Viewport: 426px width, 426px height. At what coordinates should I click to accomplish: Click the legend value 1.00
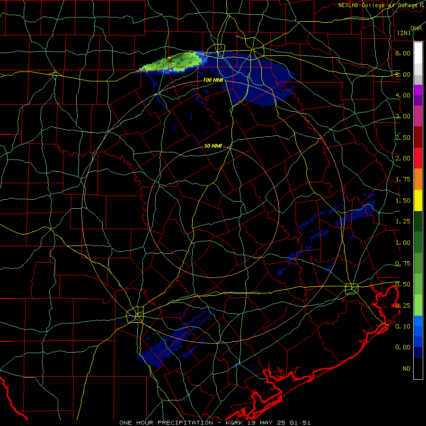403,243
